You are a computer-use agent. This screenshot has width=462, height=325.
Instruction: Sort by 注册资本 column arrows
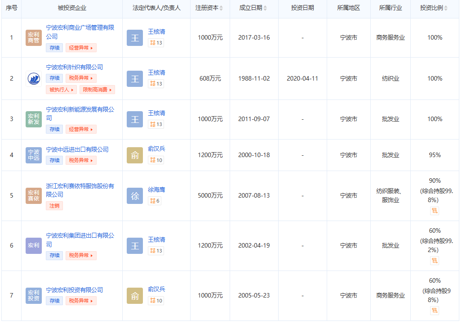coord(221,8)
